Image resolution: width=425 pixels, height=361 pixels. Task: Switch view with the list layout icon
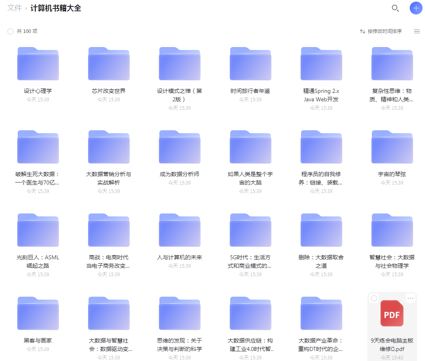pos(417,31)
